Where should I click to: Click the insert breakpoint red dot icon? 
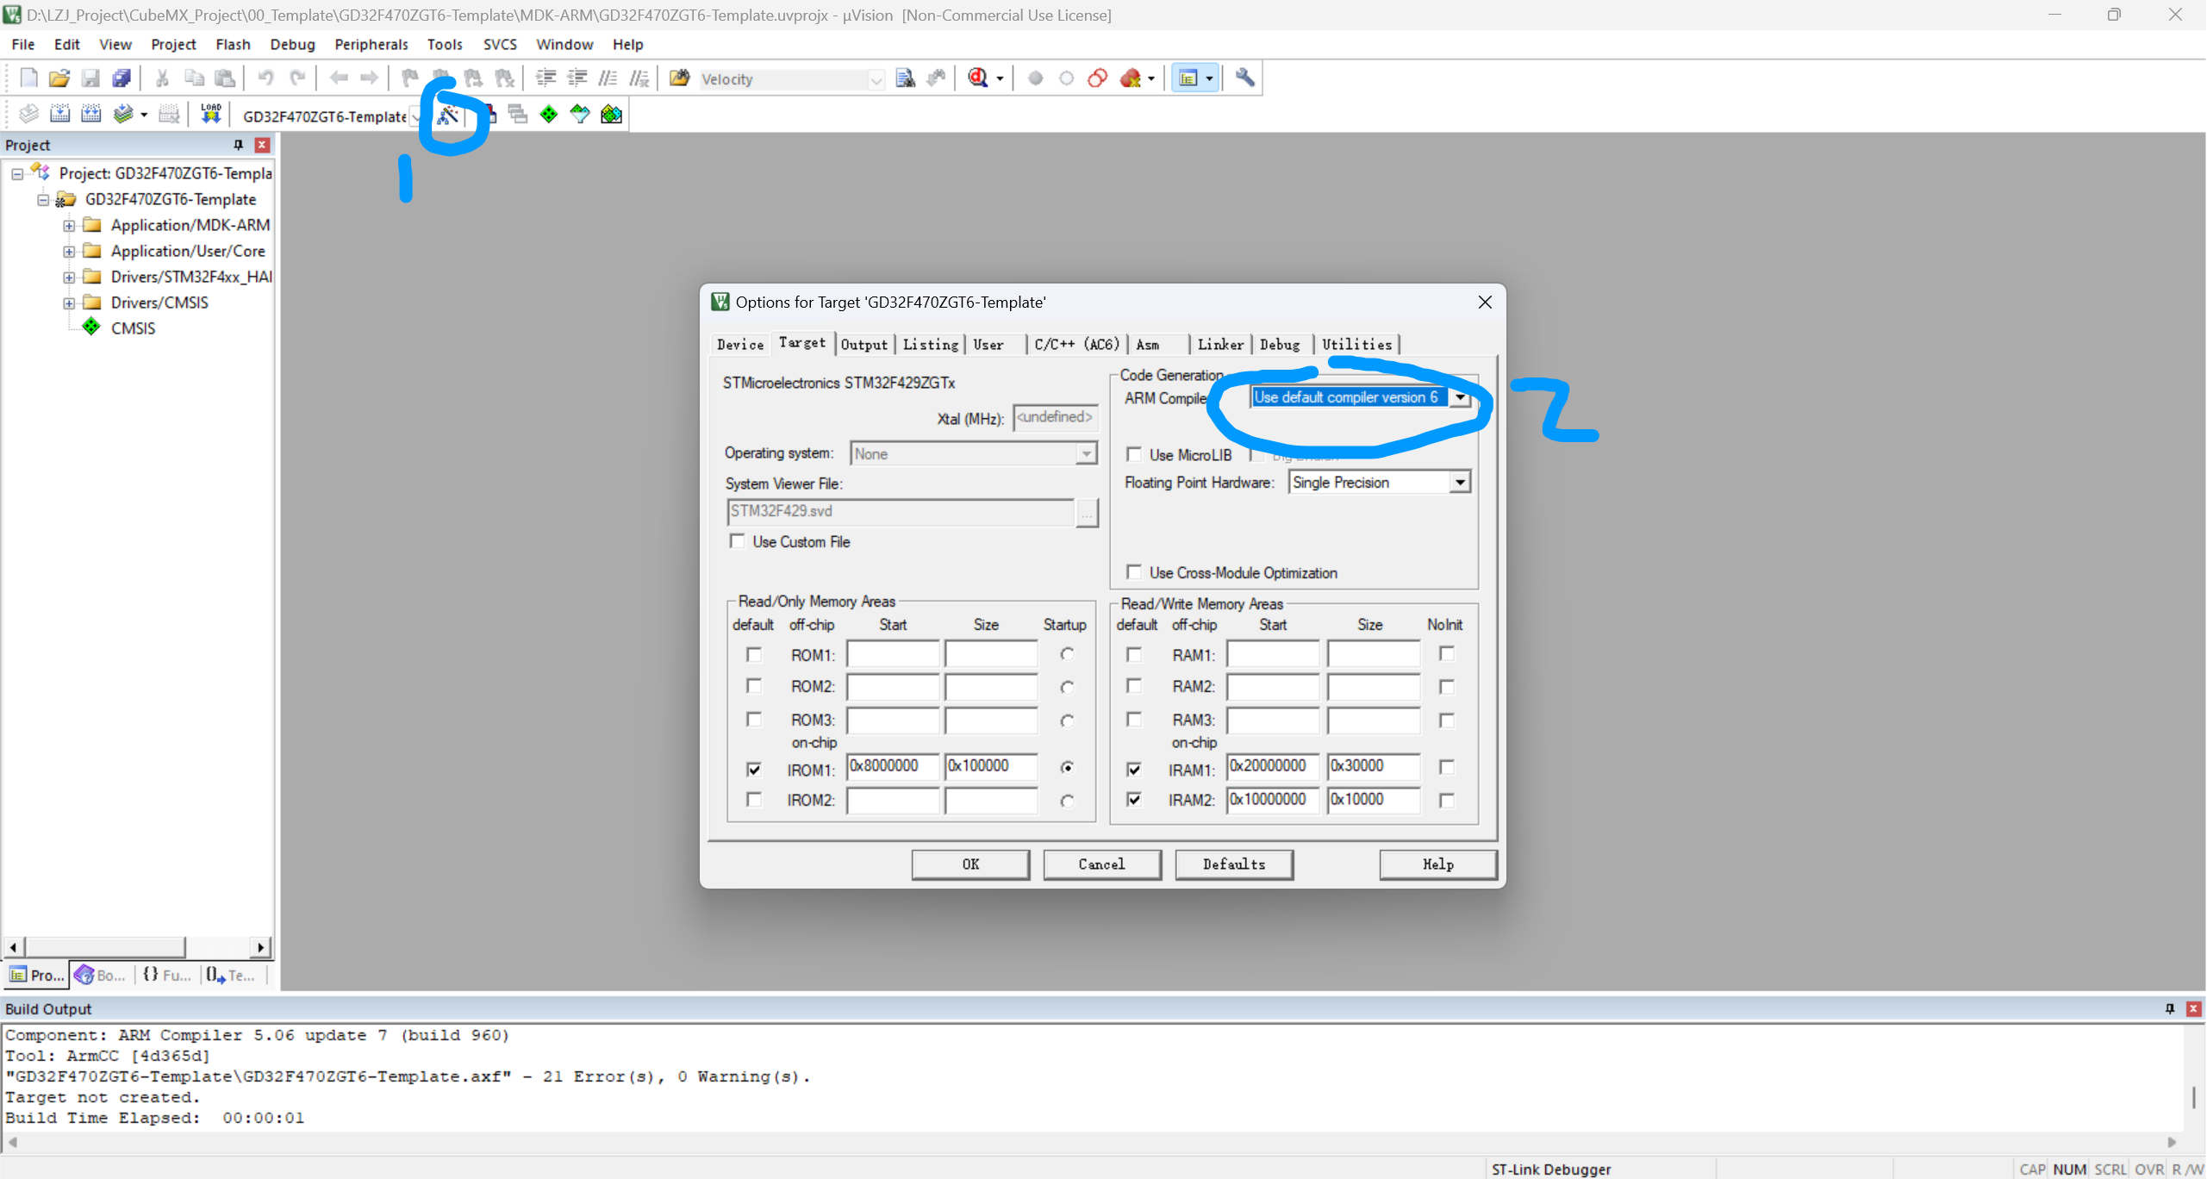pos(1036,78)
